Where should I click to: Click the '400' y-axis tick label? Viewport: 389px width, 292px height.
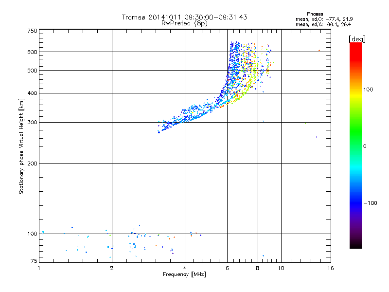pyautogui.click(x=33, y=93)
